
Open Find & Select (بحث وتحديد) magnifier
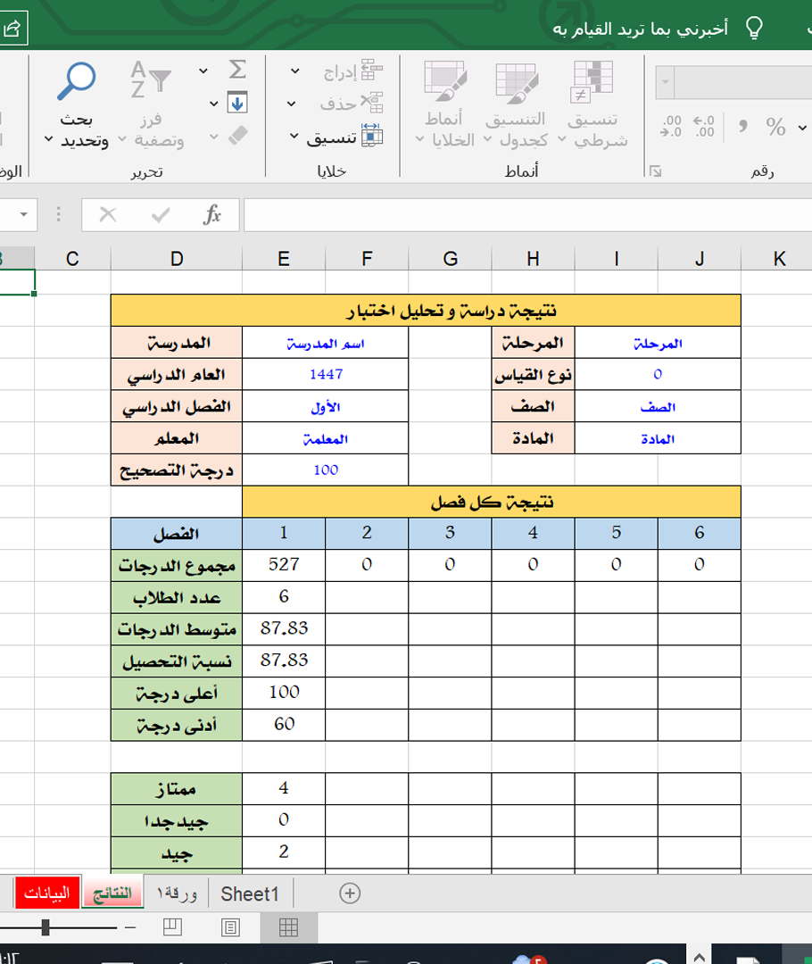[x=76, y=82]
